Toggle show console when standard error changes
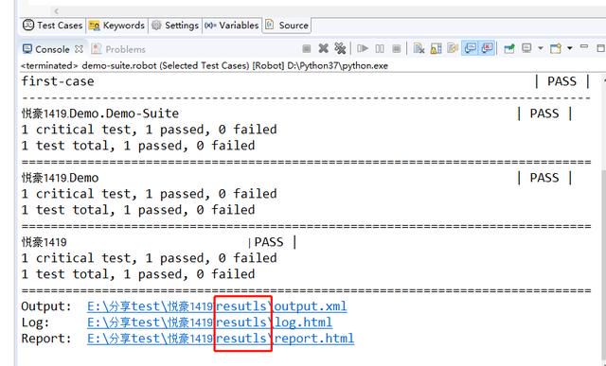The width and height of the screenshot is (606, 366). [487, 48]
